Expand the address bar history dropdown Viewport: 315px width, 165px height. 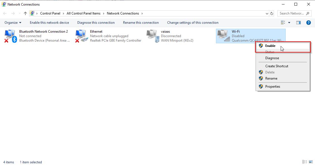[267, 13]
